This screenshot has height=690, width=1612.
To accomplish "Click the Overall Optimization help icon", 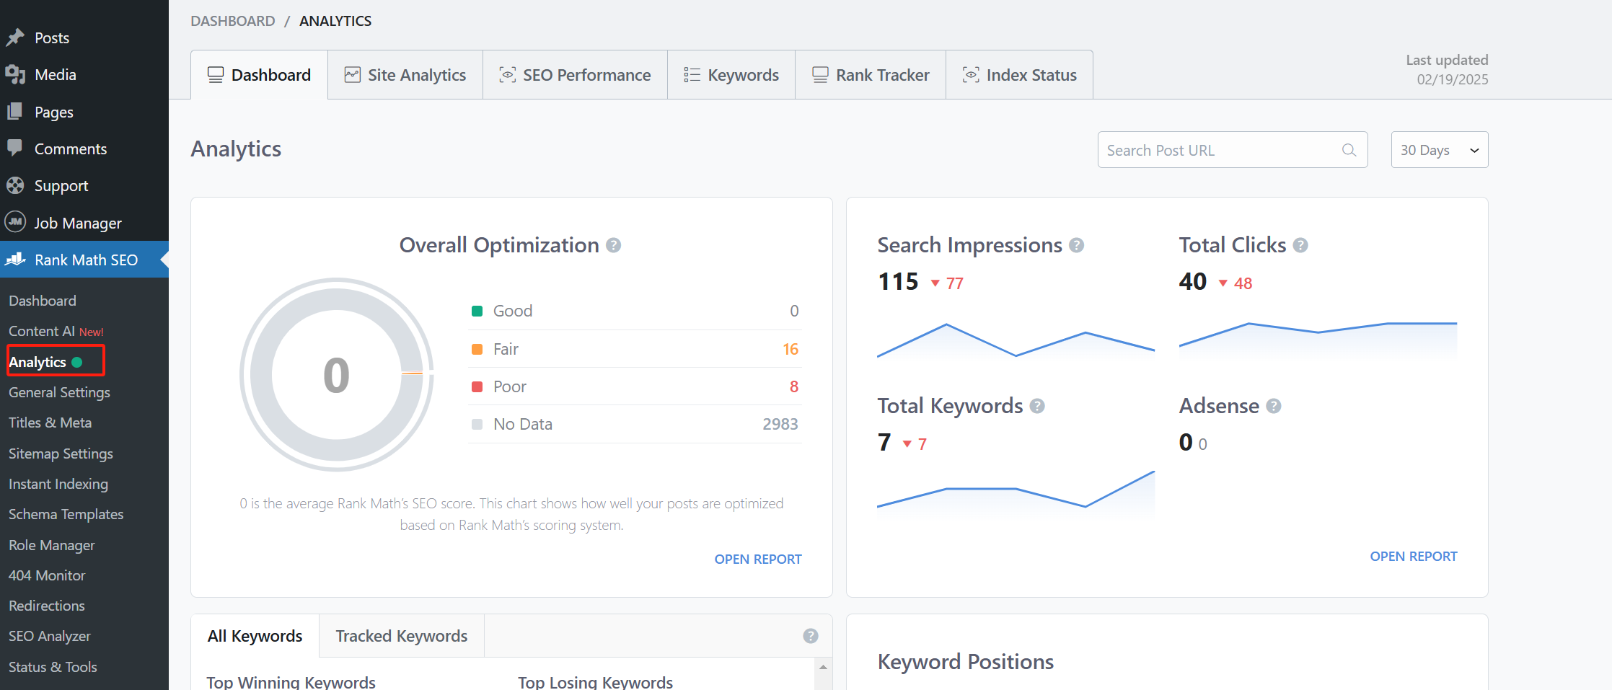I will [613, 245].
